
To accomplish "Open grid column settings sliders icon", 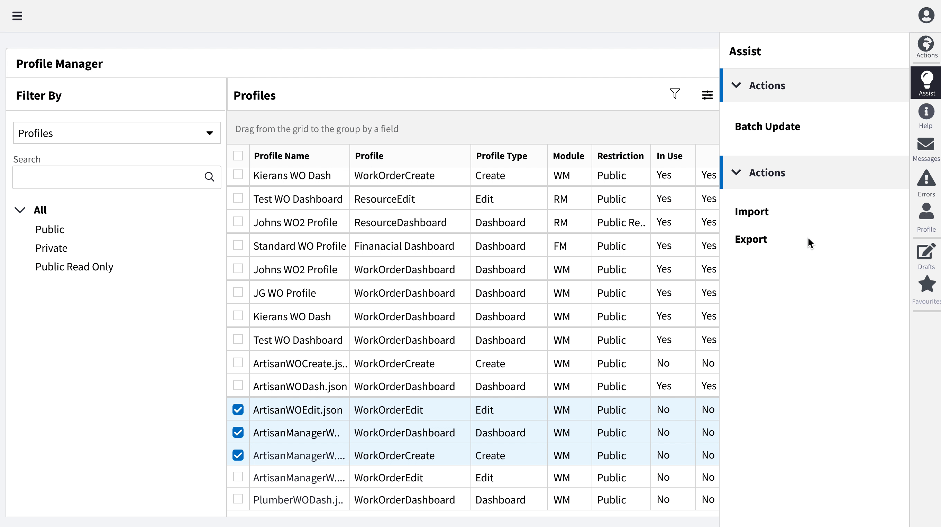I will pyautogui.click(x=707, y=95).
